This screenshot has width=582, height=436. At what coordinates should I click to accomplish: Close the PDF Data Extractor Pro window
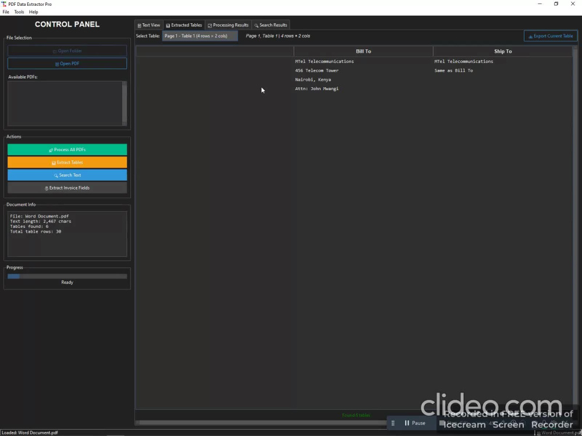tap(573, 4)
